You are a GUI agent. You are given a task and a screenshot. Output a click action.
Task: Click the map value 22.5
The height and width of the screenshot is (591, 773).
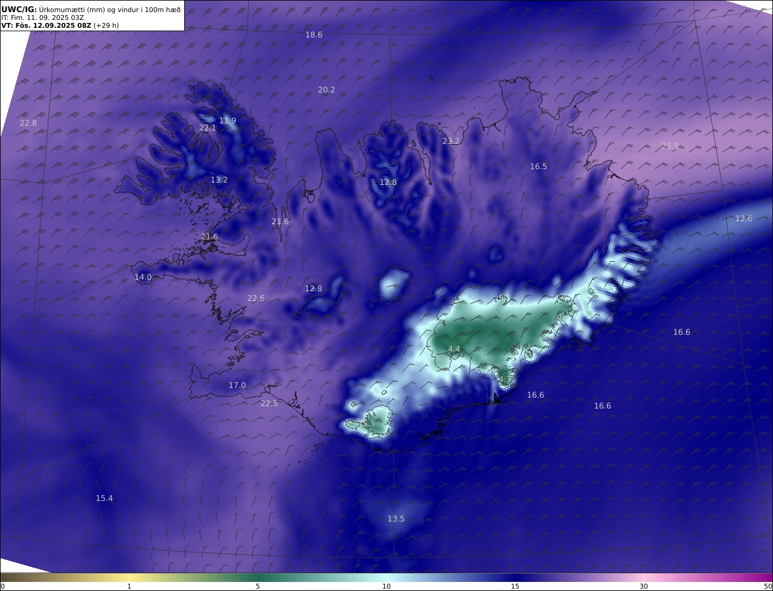(269, 404)
